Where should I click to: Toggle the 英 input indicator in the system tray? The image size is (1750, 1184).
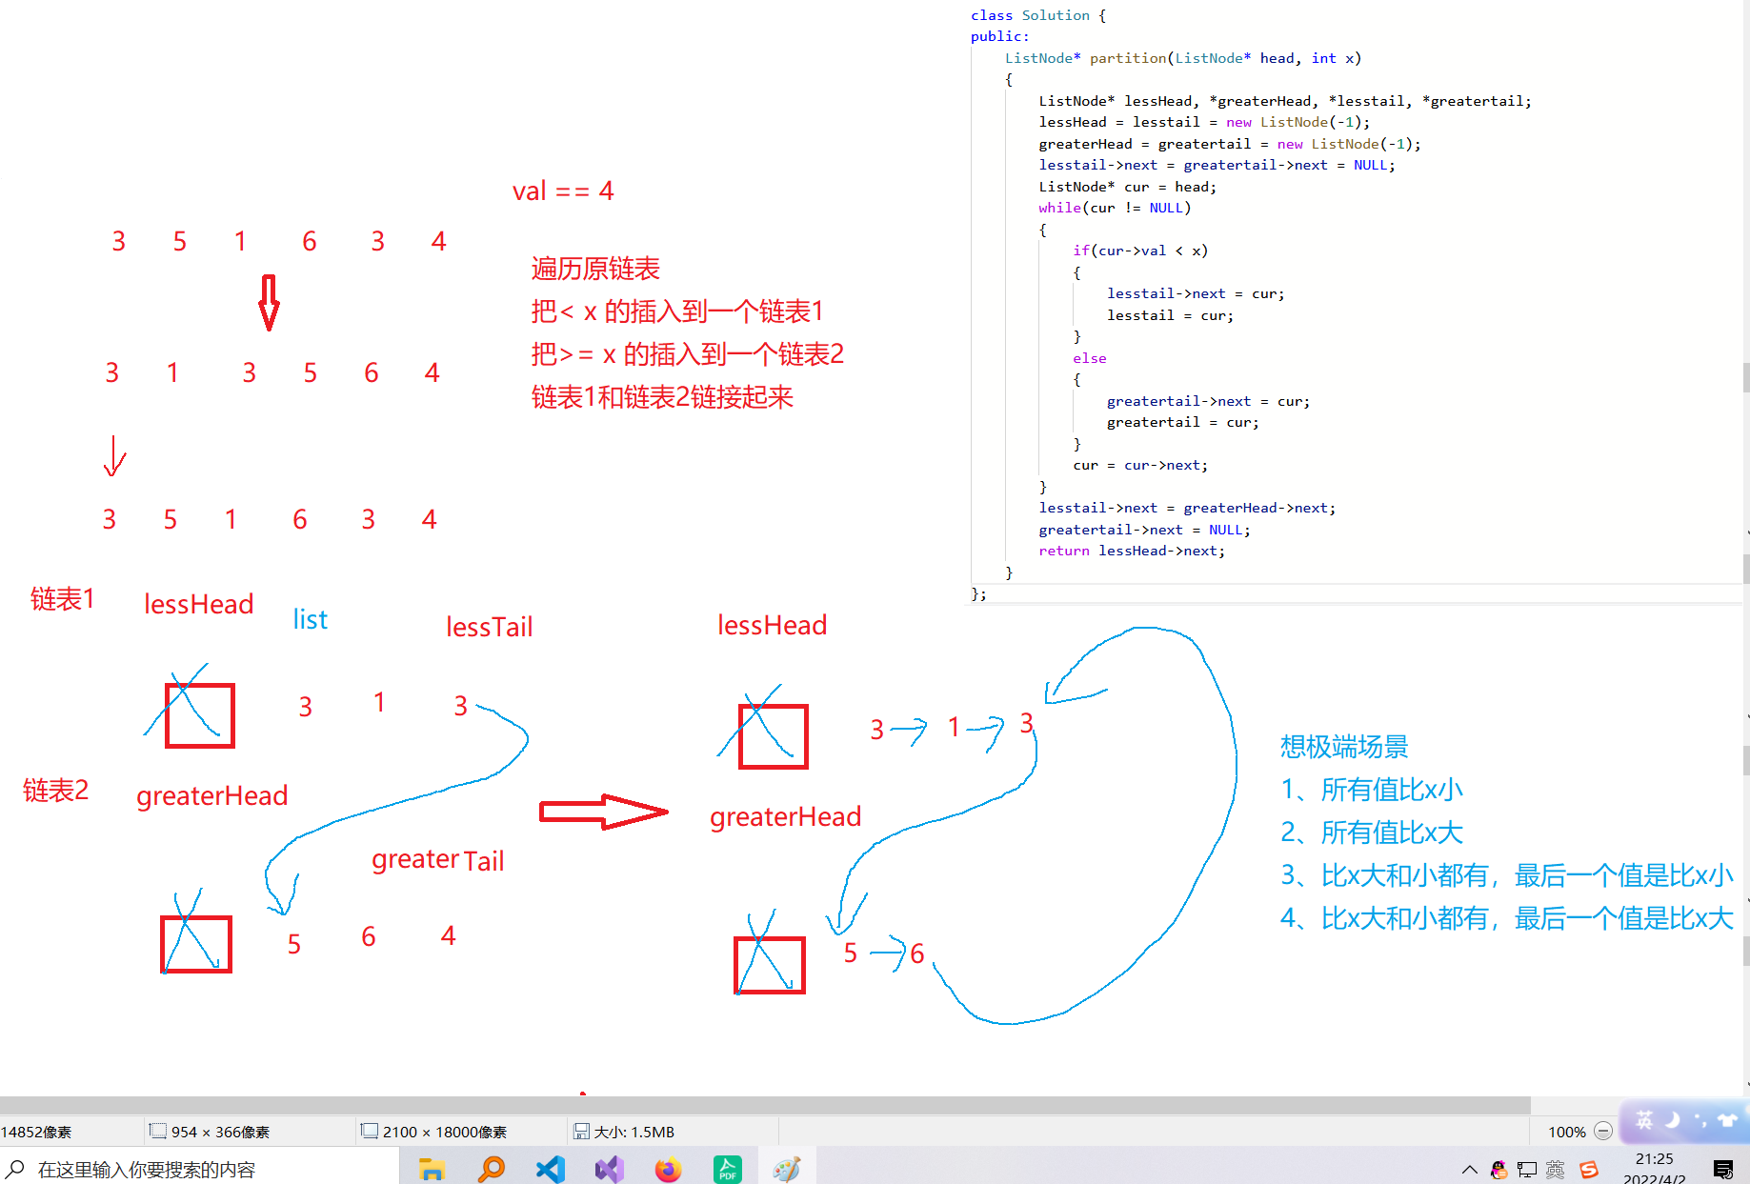click(x=1556, y=1169)
